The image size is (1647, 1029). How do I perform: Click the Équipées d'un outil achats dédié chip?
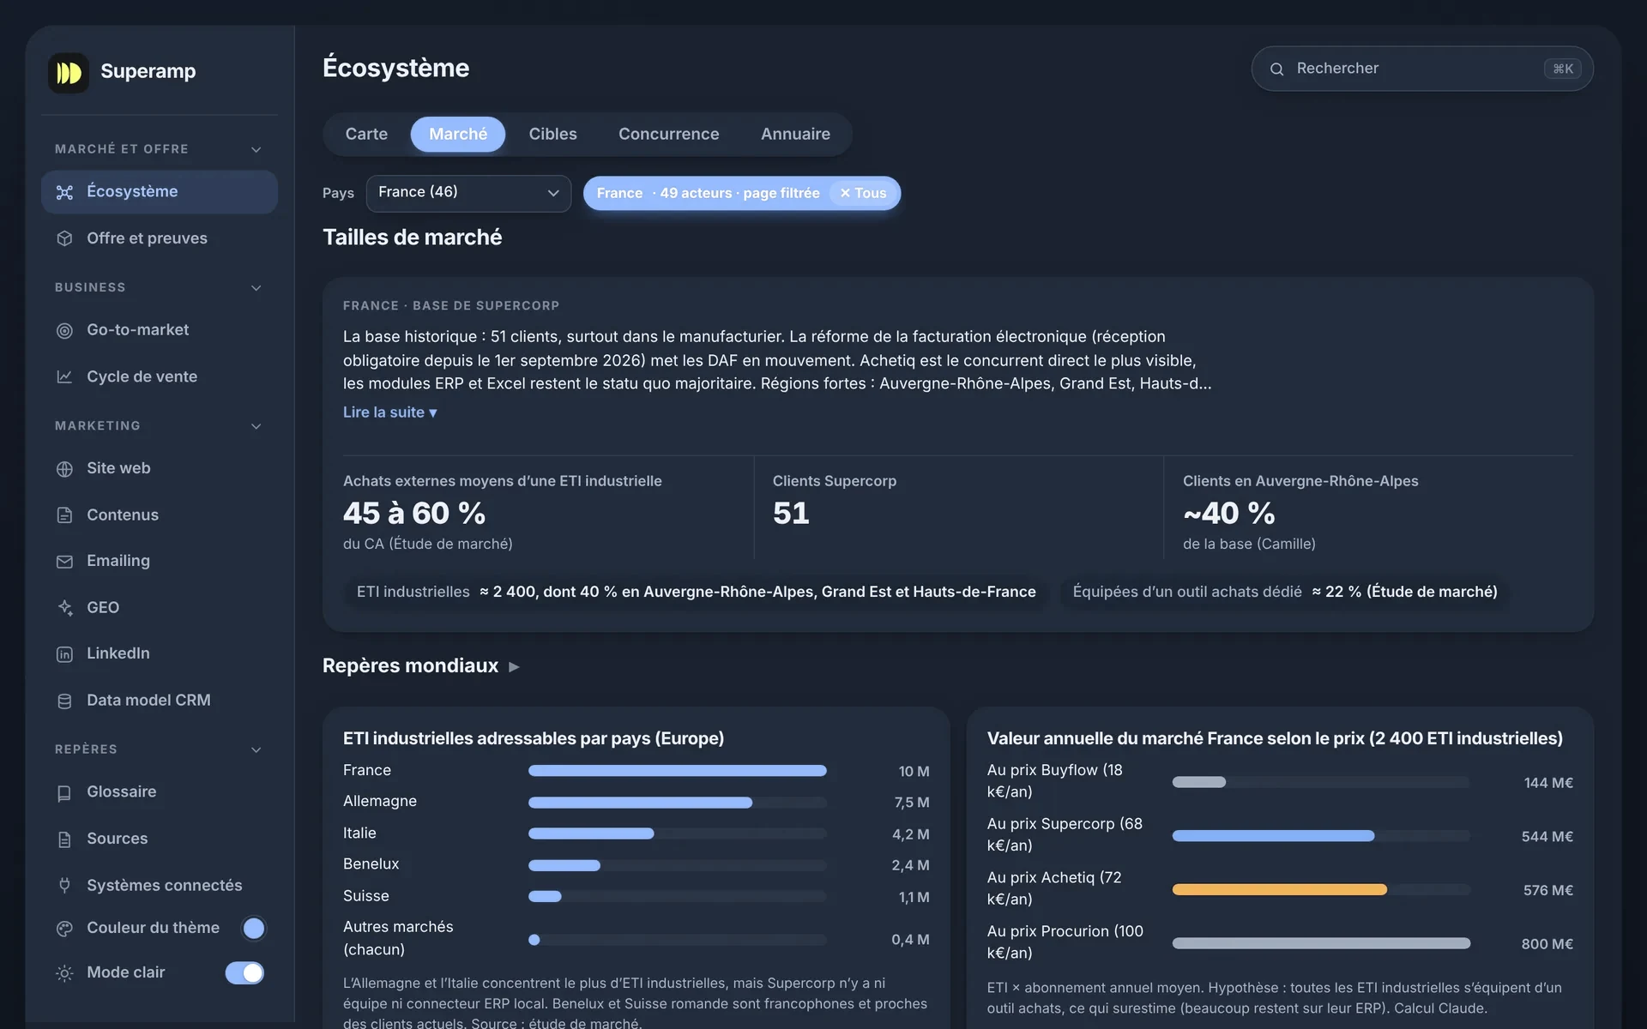tap(1285, 592)
